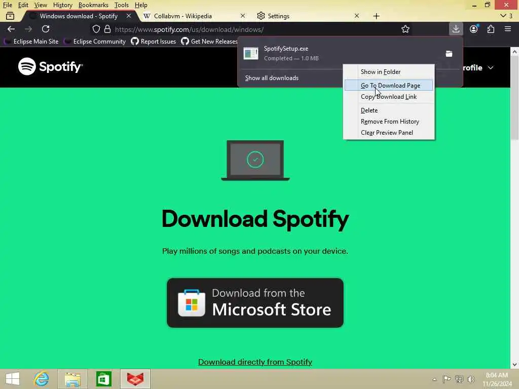This screenshot has height=389, width=519.
Task: Open the History menu
Action: (x=62, y=5)
